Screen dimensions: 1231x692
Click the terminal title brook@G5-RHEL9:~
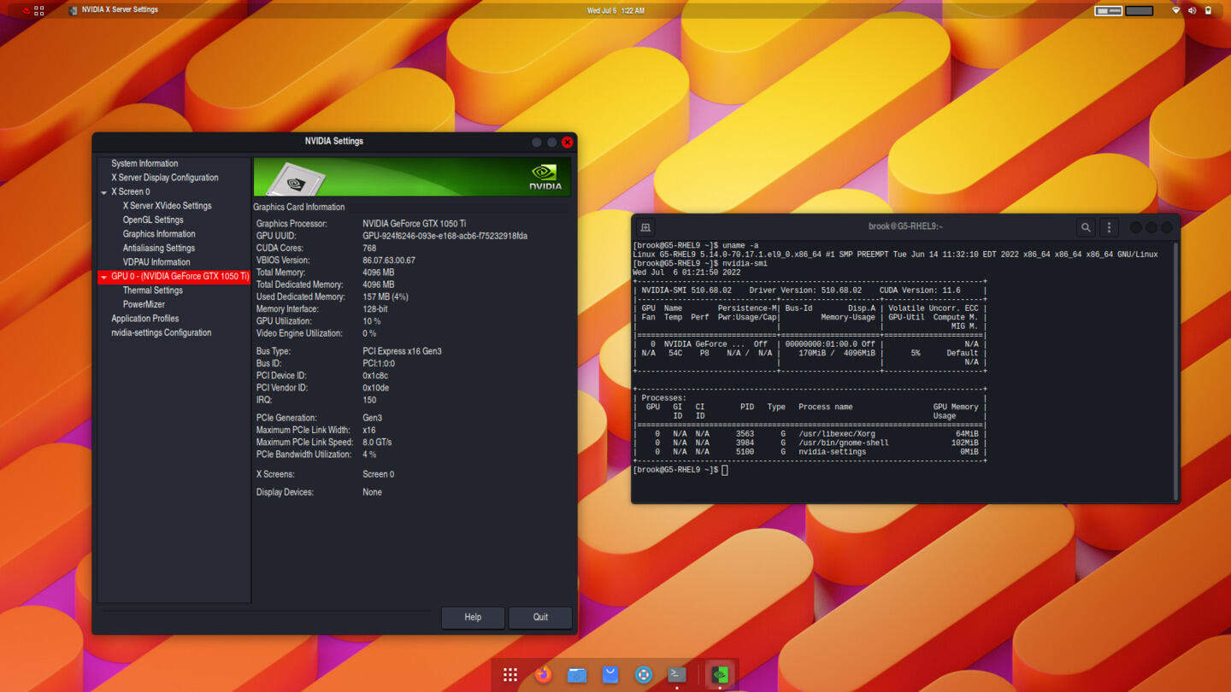(x=905, y=226)
